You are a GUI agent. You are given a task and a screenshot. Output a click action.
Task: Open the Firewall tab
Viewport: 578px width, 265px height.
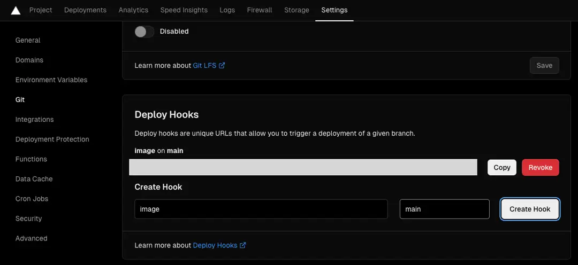(260, 10)
